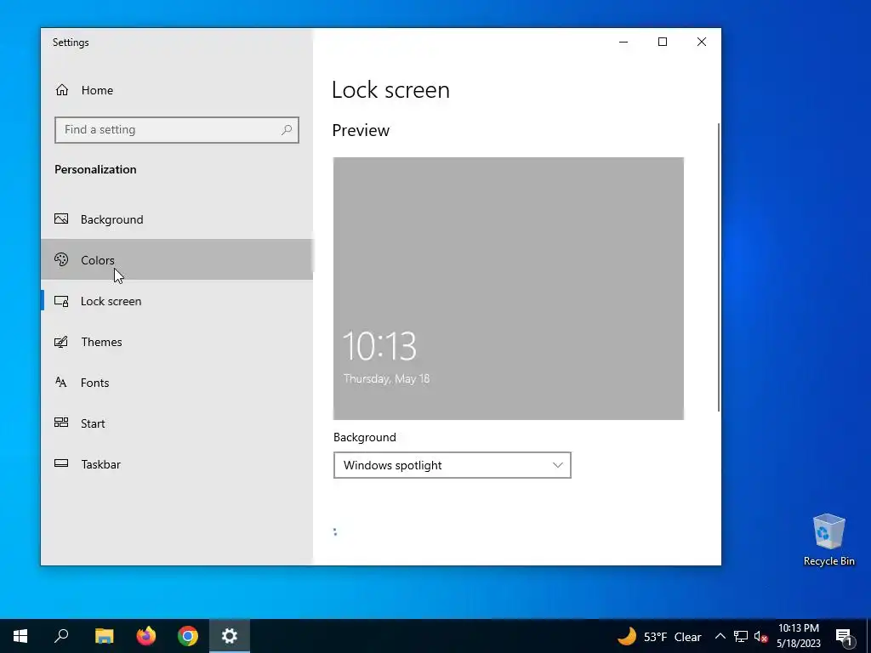Click the lock screen preview image
Image resolution: width=871 pixels, height=653 pixels.
coord(509,288)
